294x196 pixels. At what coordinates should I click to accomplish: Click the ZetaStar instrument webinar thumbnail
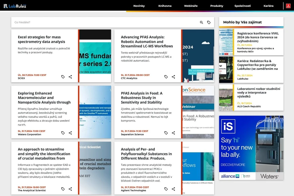95,112
